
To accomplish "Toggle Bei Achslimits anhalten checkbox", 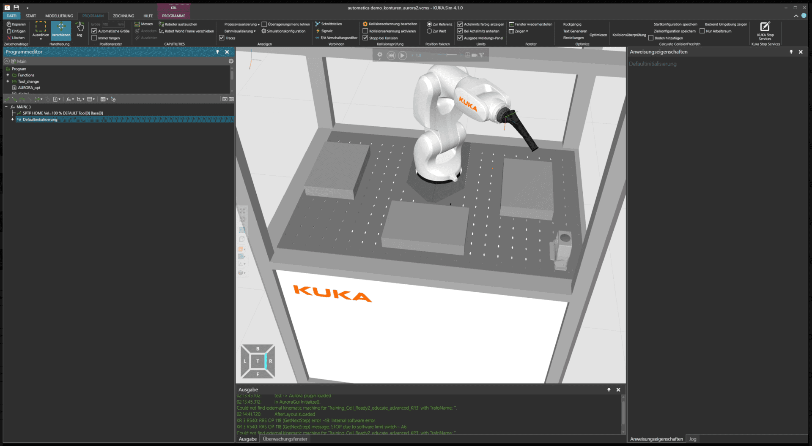I will (460, 31).
